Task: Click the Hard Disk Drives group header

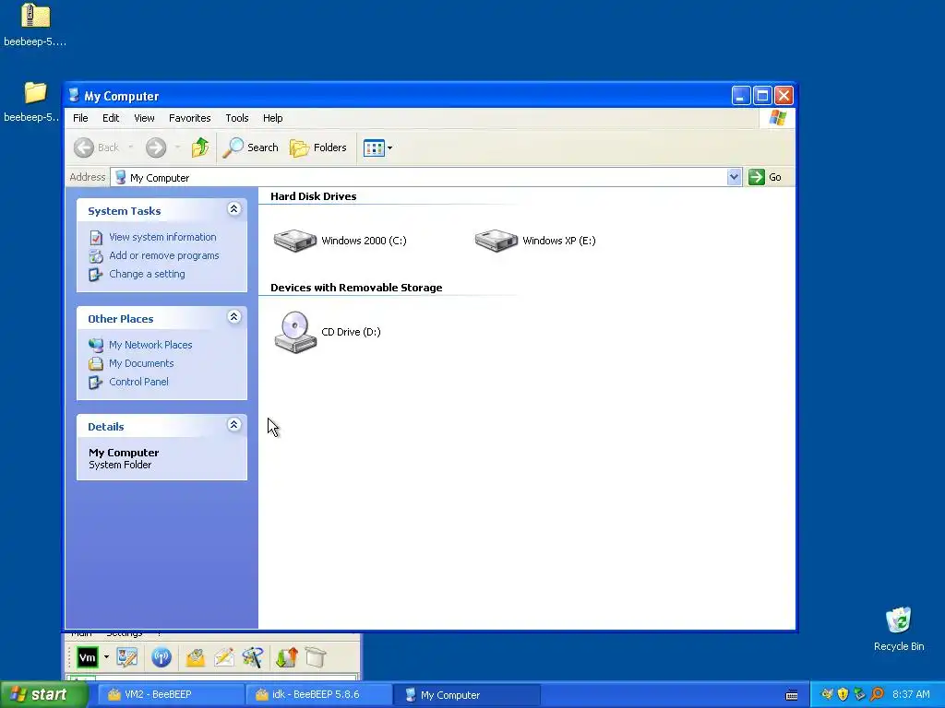Action: point(314,196)
